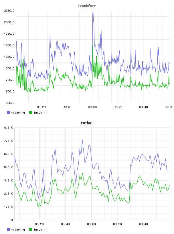Click the 6.2 K axis label in Mumbai chart
The image size is (174, 234).
point(8,154)
